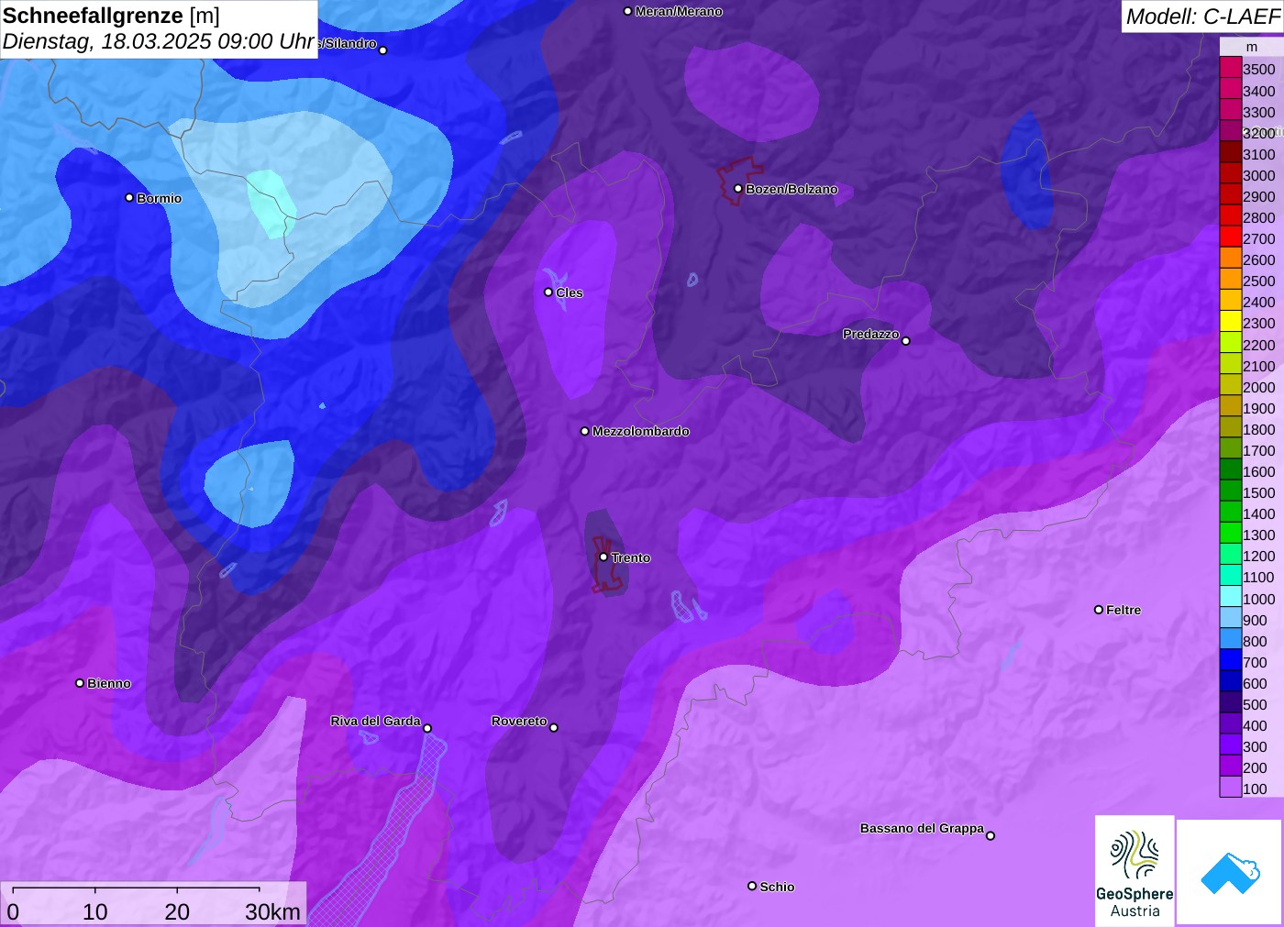
Task: Select the 1000 m cyan legend swatch
Action: click(x=1231, y=597)
